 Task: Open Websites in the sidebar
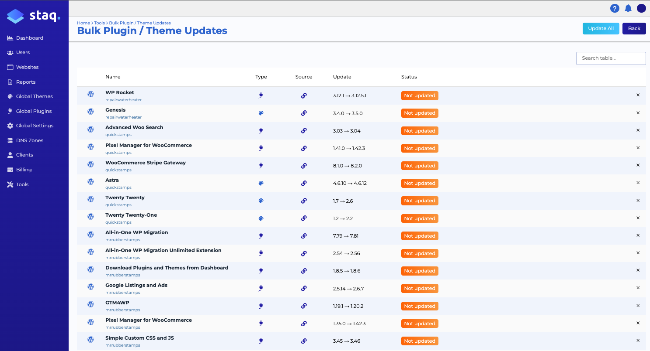tap(23, 67)
